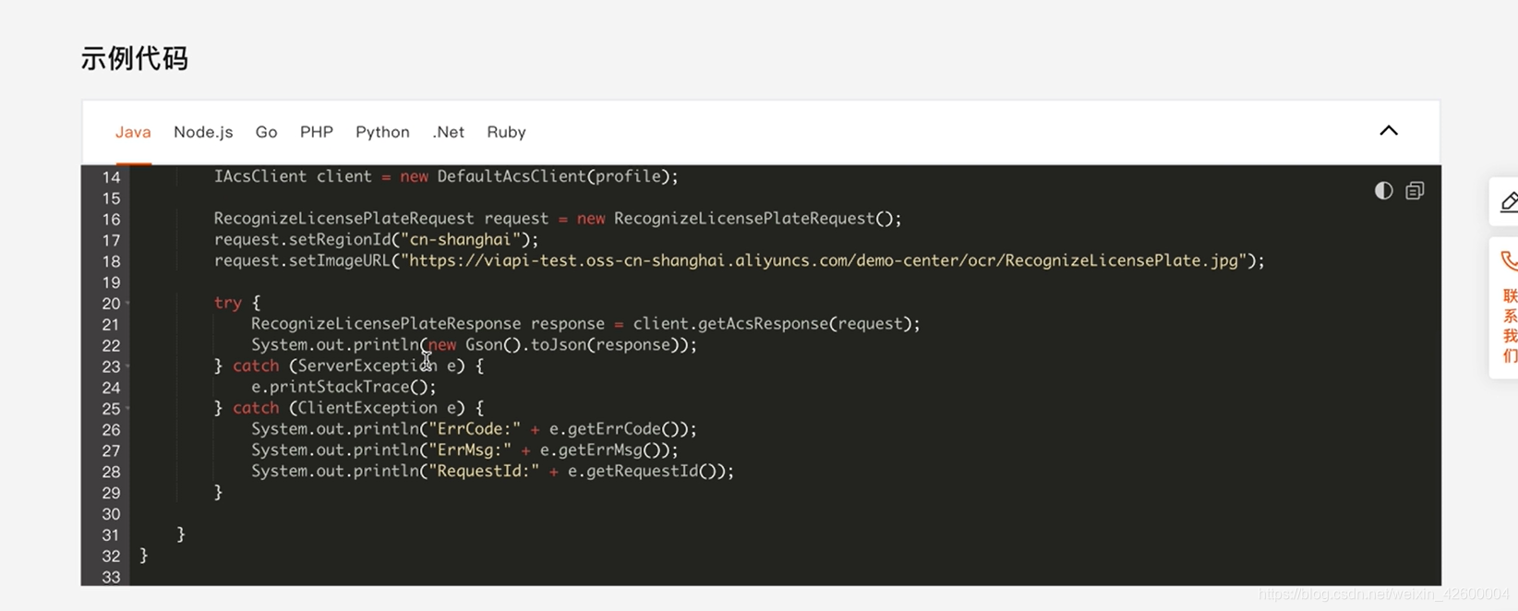Click "IAcsClient client" on line 14

(293, 176)
